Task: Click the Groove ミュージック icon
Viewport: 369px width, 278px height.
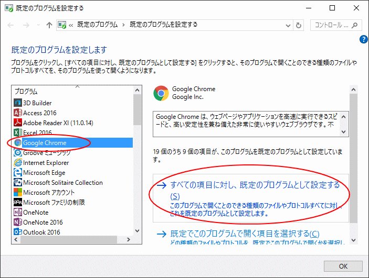Action: 18,153
